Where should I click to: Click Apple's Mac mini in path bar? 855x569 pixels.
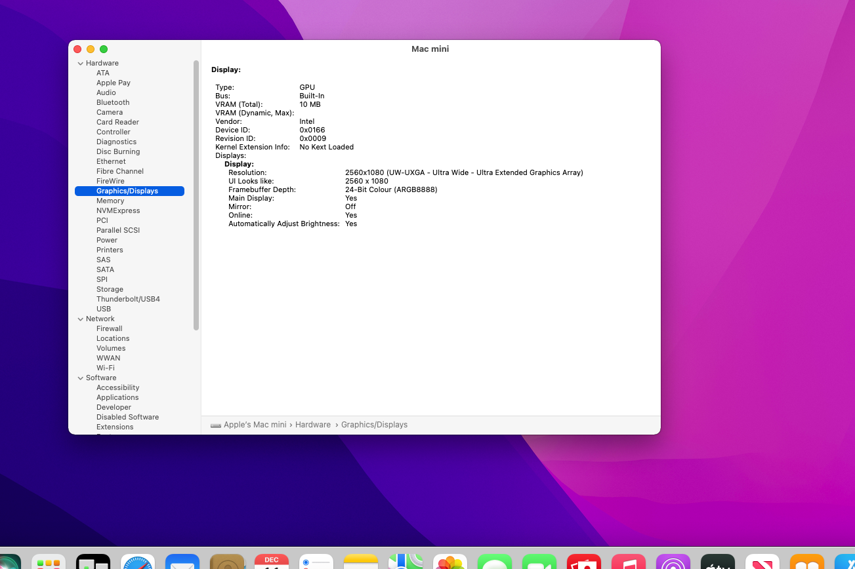(x=255, y=425)
